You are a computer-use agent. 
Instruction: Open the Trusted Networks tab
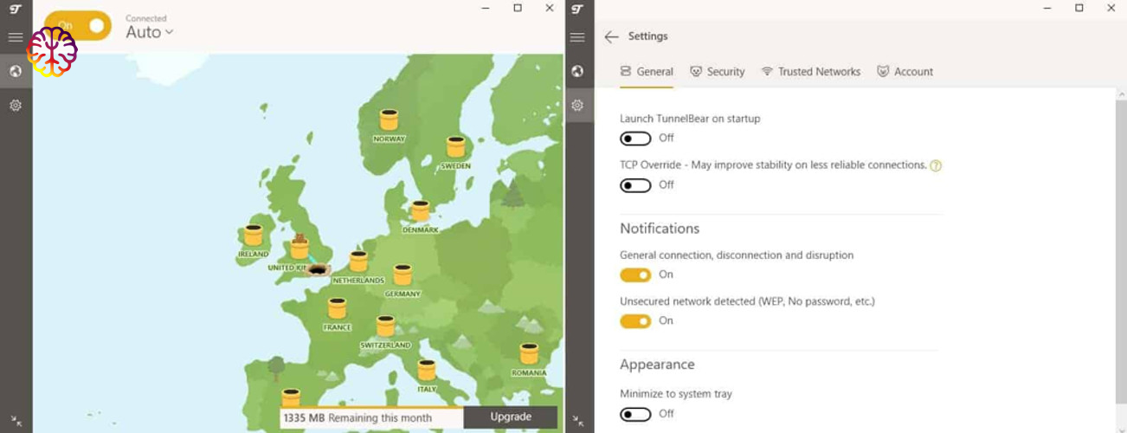point(811,72)
